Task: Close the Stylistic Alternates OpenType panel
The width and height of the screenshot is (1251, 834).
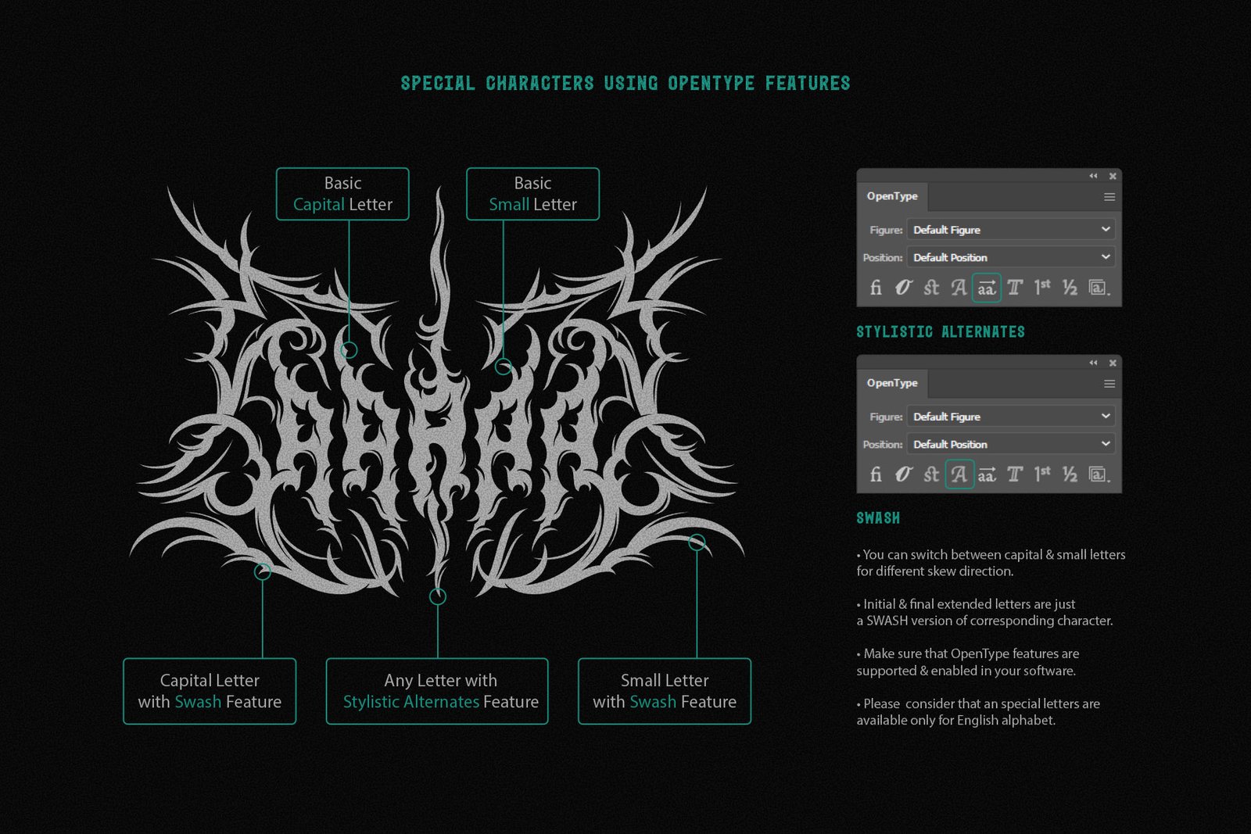Action: pos(1113,176)
